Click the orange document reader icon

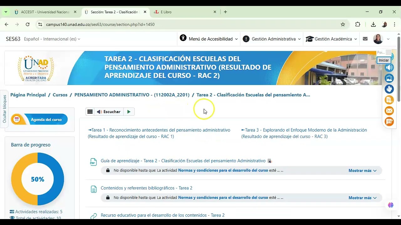389,100
